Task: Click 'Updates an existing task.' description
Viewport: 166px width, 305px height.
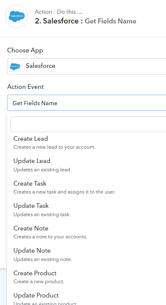Action: 42,215
